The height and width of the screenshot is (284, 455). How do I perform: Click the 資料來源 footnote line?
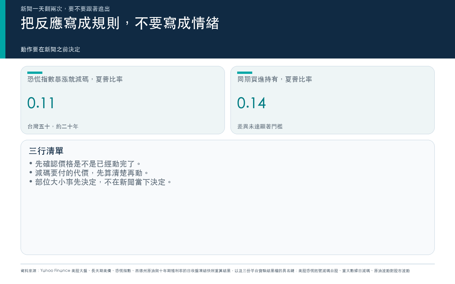215,271
